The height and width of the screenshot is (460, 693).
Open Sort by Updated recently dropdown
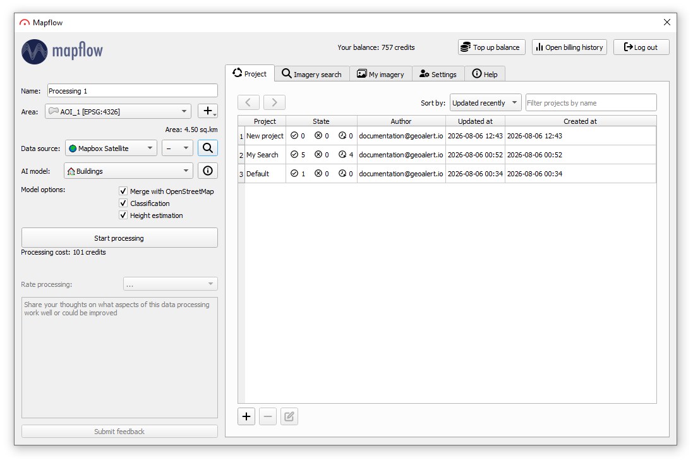point(485,102)
